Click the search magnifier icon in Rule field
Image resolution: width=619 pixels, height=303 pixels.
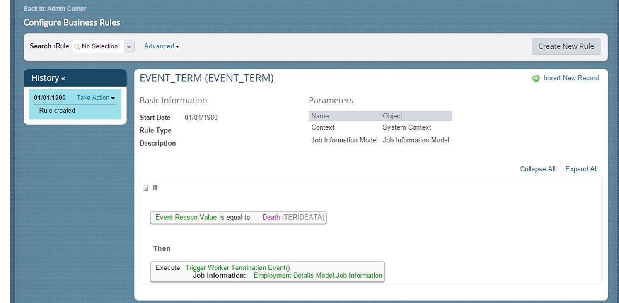77,46
